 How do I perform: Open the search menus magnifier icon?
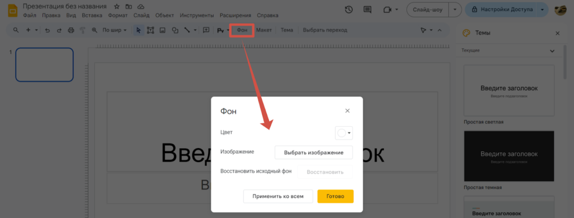pos(16,30)
